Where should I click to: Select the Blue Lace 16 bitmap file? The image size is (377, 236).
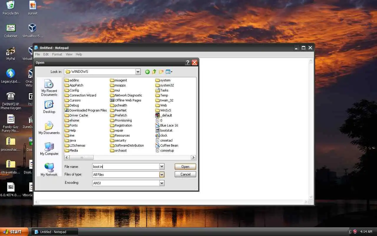167,125
